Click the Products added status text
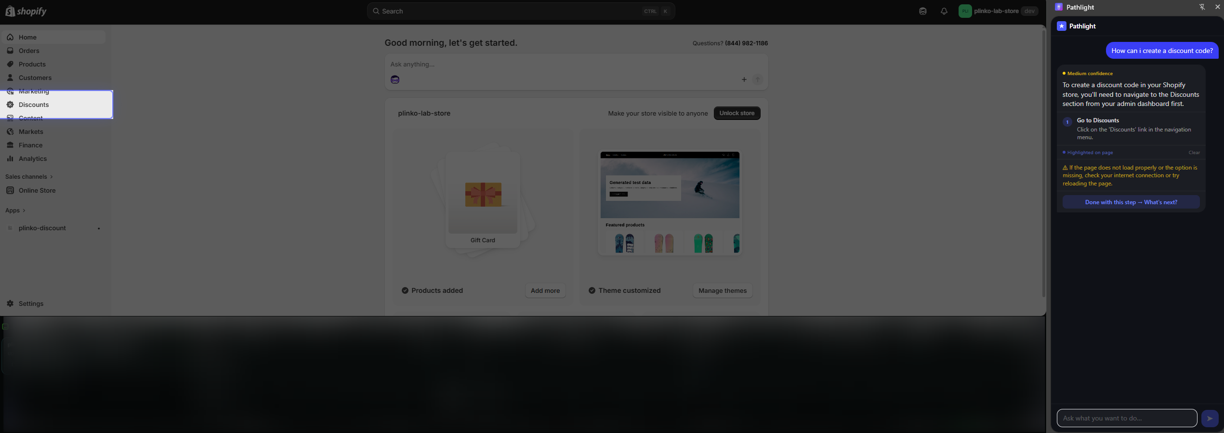The width and height of the screenshot is (1224, 433). (437, 290)
